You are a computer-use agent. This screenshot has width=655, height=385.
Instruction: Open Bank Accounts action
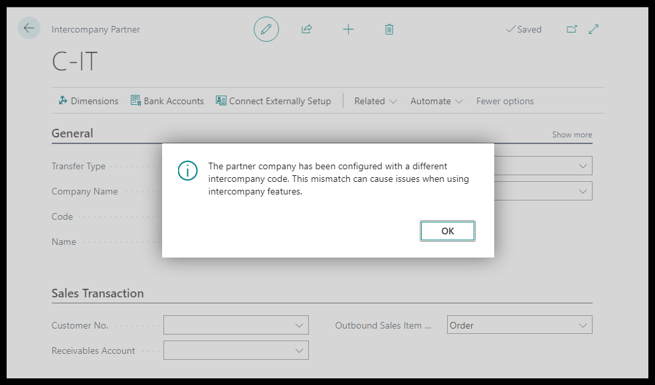coord(167,101)
